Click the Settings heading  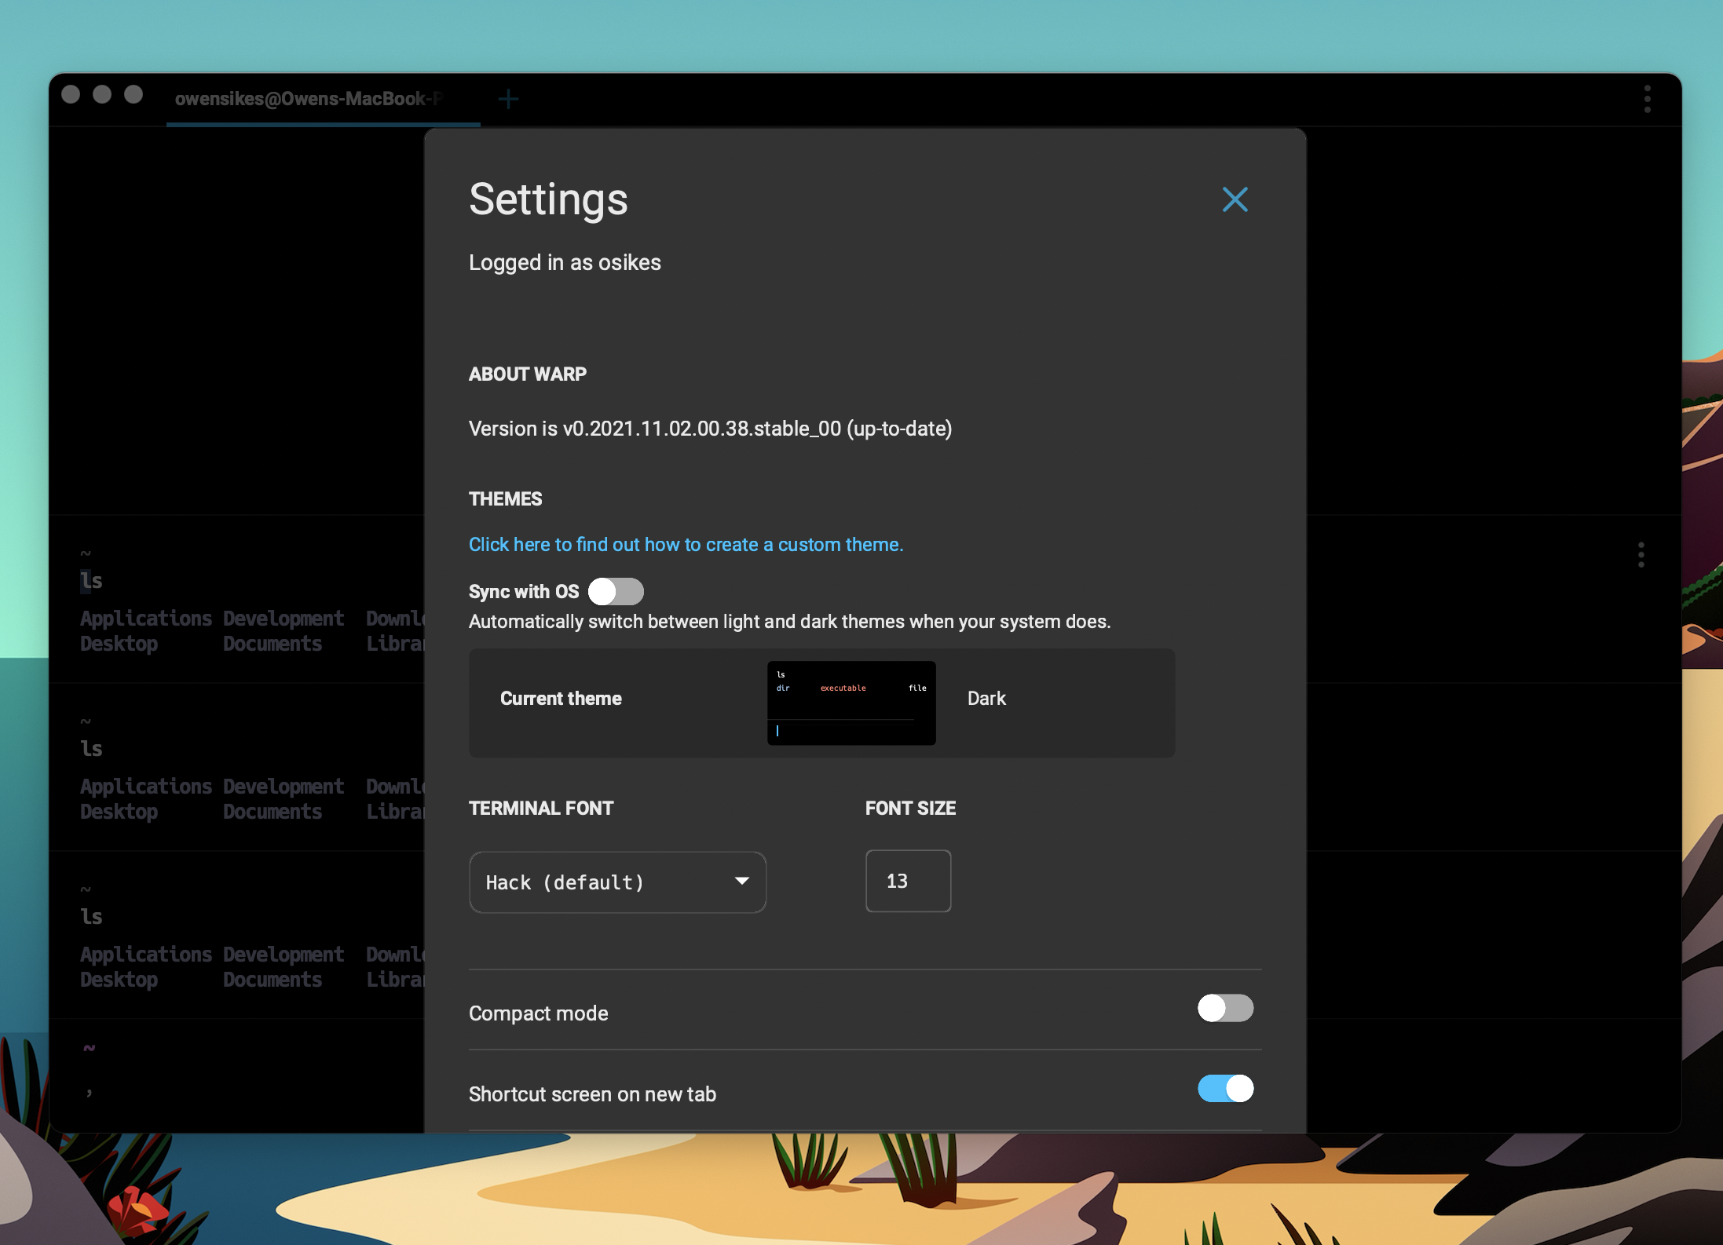(x=548, y=199)
